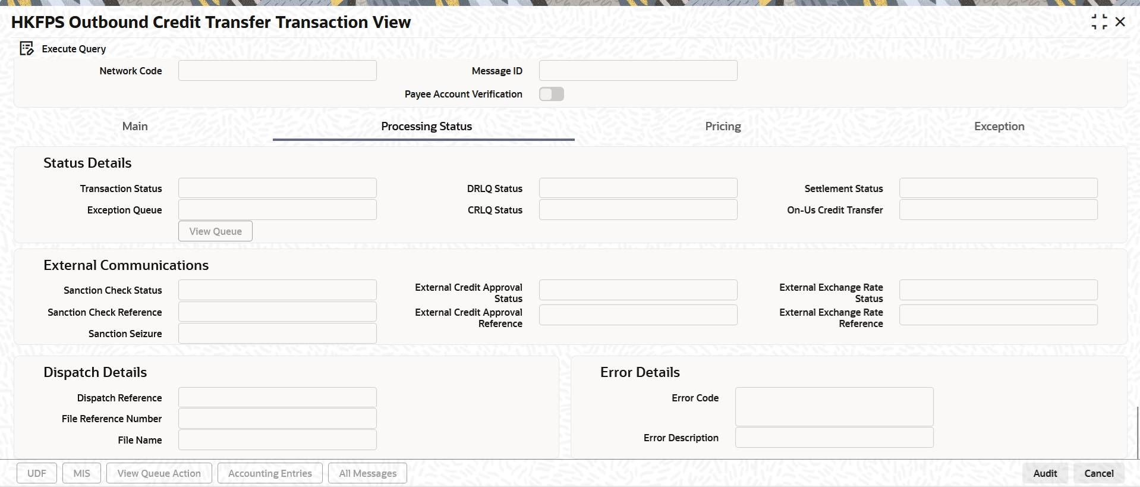Toggle the Payee Account Verification switch
This screenshot has width=1140, height=487.
click(551, 94)
